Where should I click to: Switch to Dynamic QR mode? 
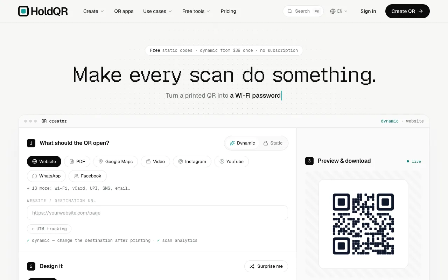242,143
